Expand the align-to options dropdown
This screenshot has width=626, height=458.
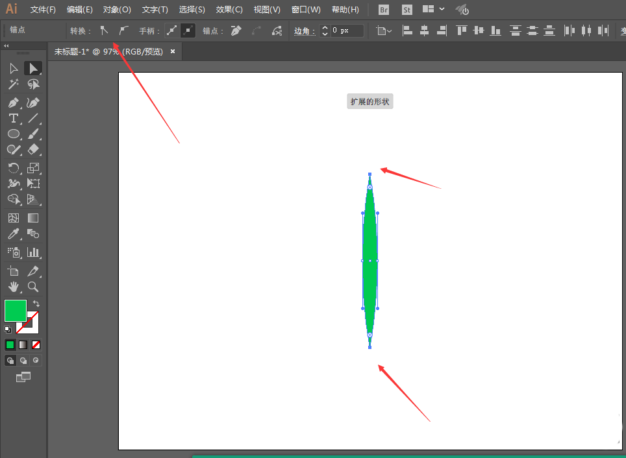pyautogui.click(x=384, y=30)
